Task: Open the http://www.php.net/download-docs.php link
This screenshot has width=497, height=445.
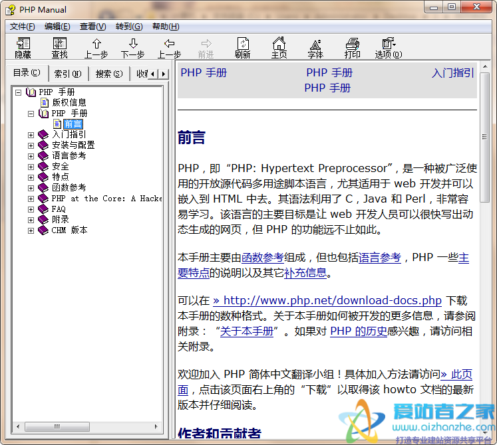Action: pos(327,300)
